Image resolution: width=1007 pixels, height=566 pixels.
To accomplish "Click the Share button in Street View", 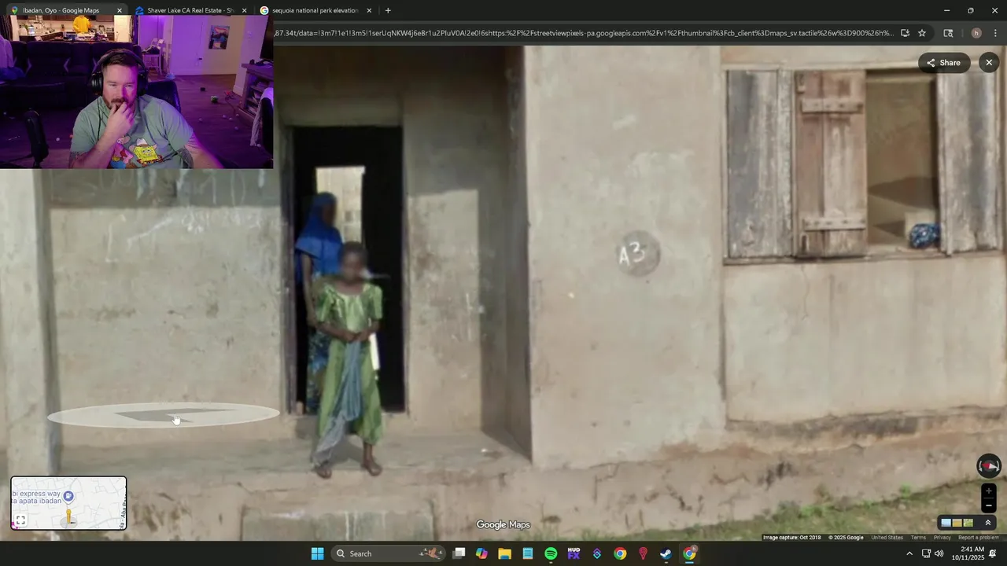I will point(943,63).
